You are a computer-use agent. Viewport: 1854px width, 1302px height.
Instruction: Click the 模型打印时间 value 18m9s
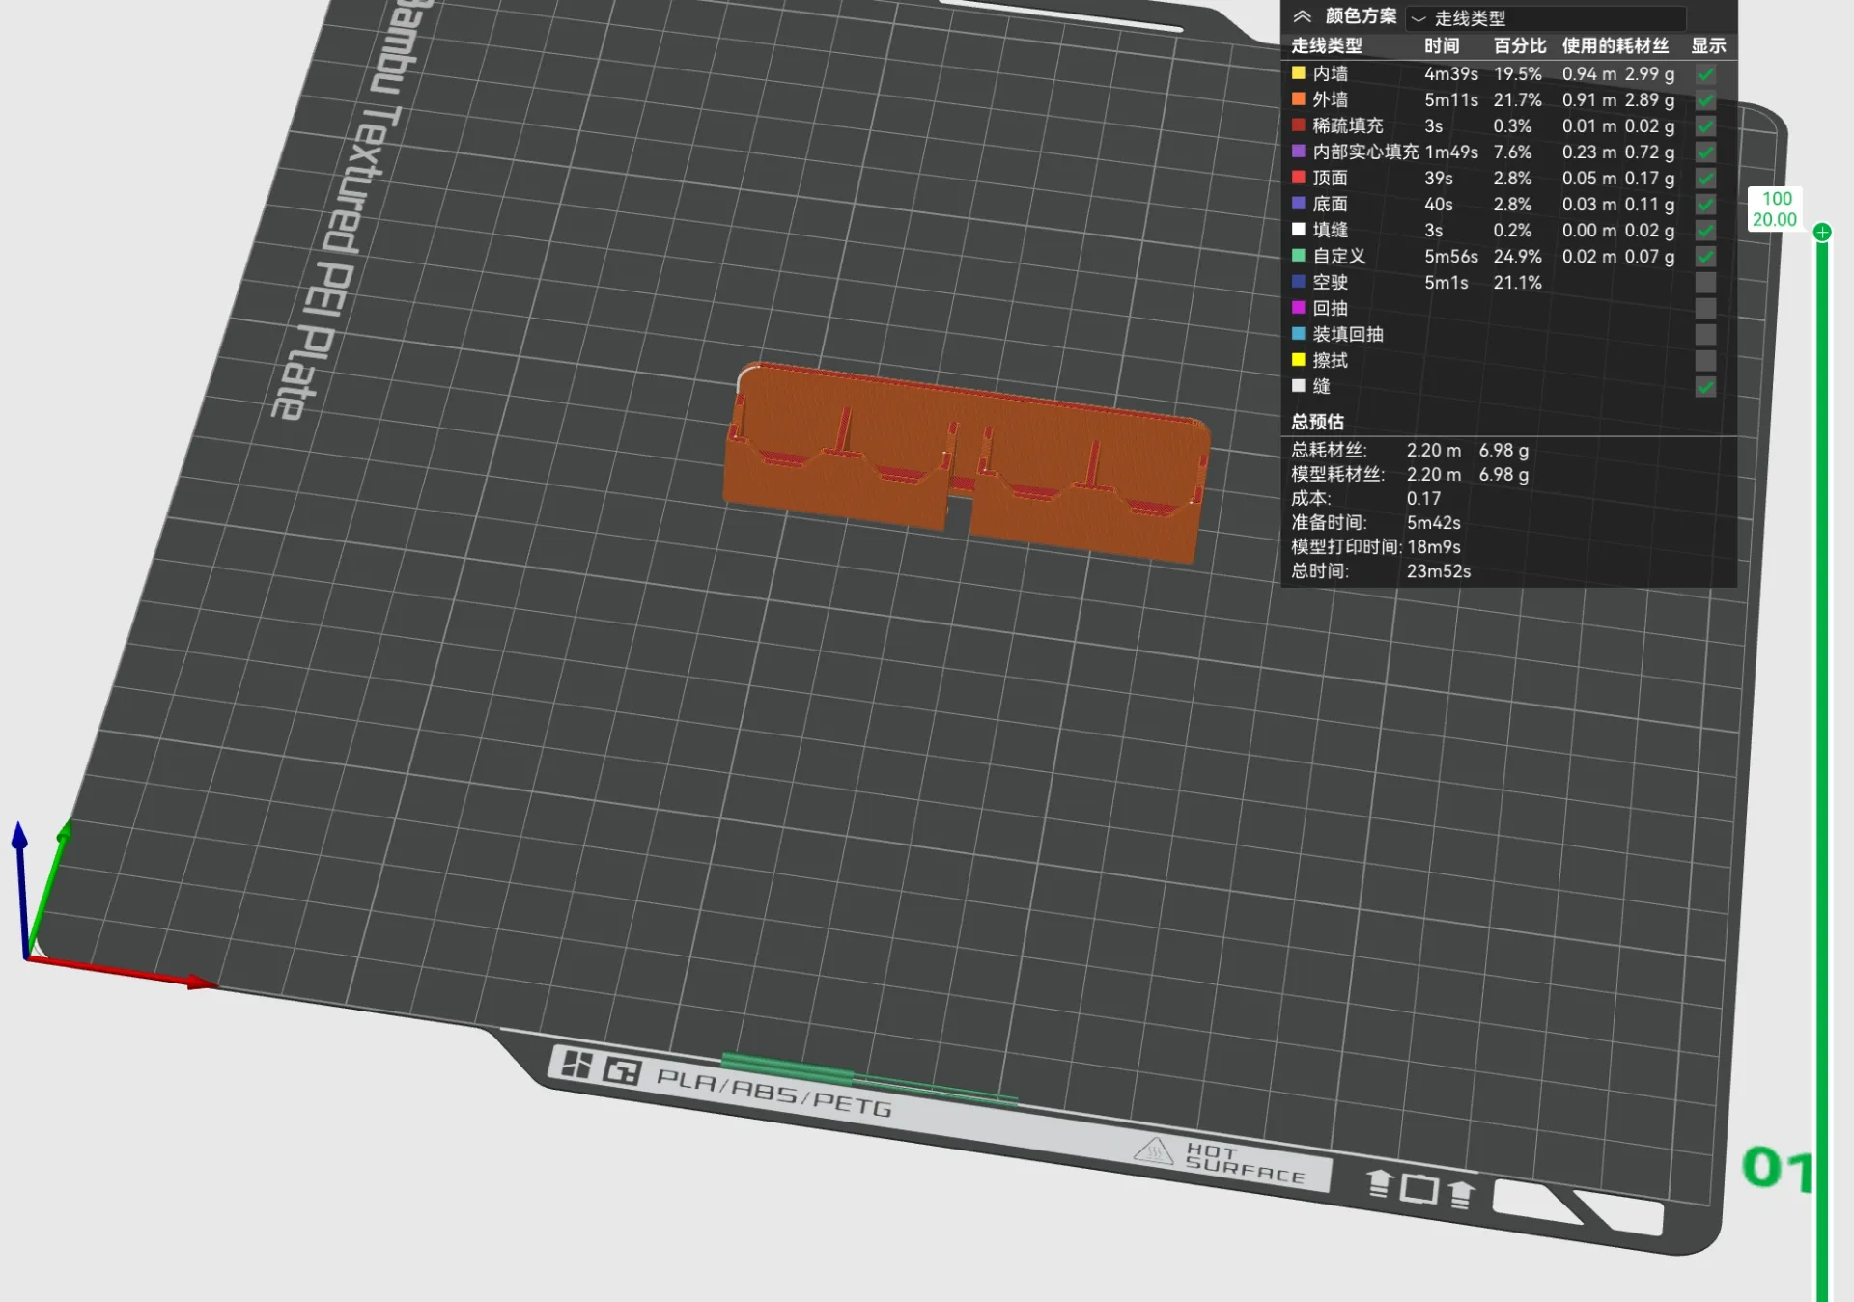[x=1434, y=547]
